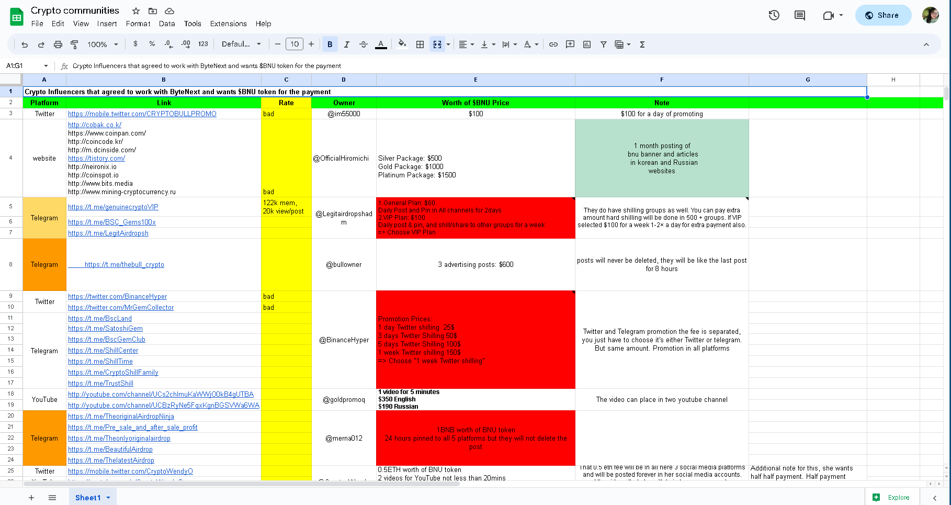Open the Sheets home icon
Screen dimensions: 951x505
coord(17,17)
